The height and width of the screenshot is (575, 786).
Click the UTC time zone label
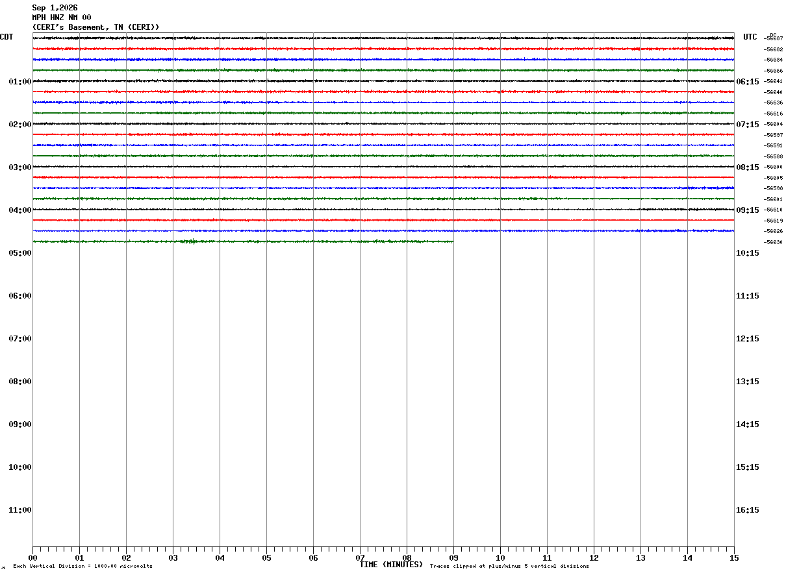coord(750,37)
